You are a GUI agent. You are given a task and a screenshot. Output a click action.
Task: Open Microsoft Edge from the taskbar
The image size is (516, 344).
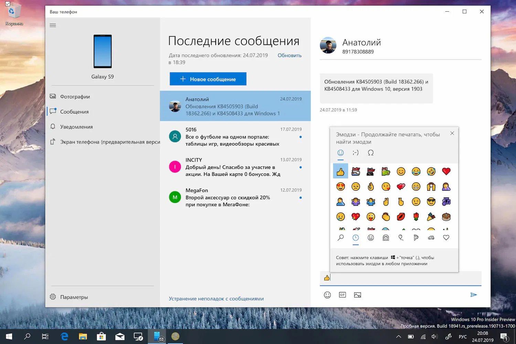[x=64, y=336]
